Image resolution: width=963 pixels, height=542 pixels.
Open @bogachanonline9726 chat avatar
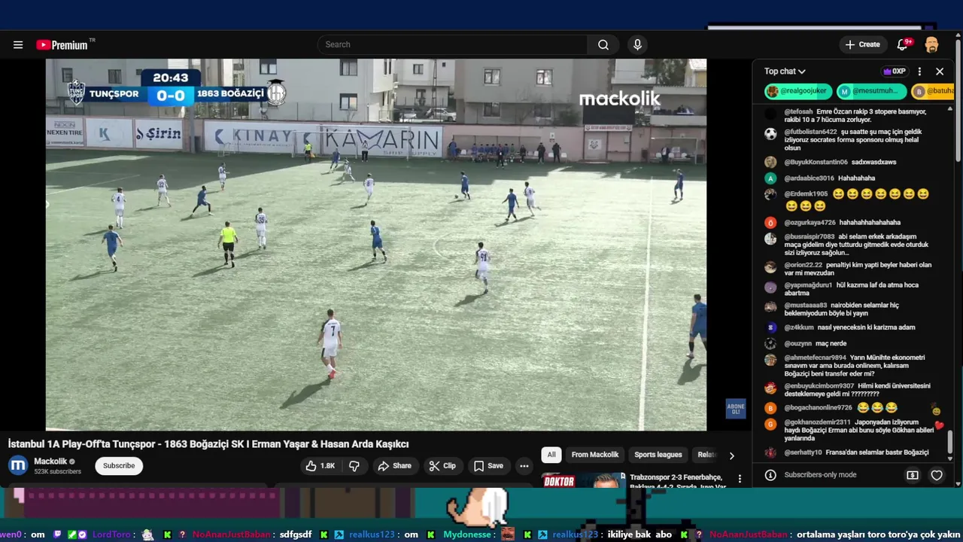point(770,408)
